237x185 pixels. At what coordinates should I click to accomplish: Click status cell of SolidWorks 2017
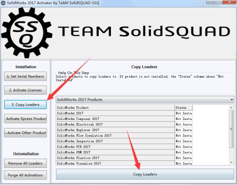coord(184,113)
